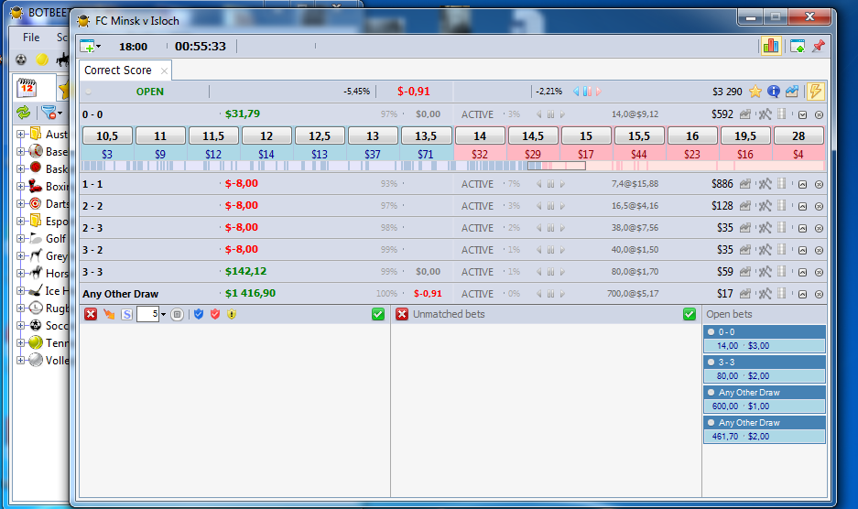Click the tools icon in Any Other Draw row
This screenshot has height=509, width=858.
tap(765, 293)
